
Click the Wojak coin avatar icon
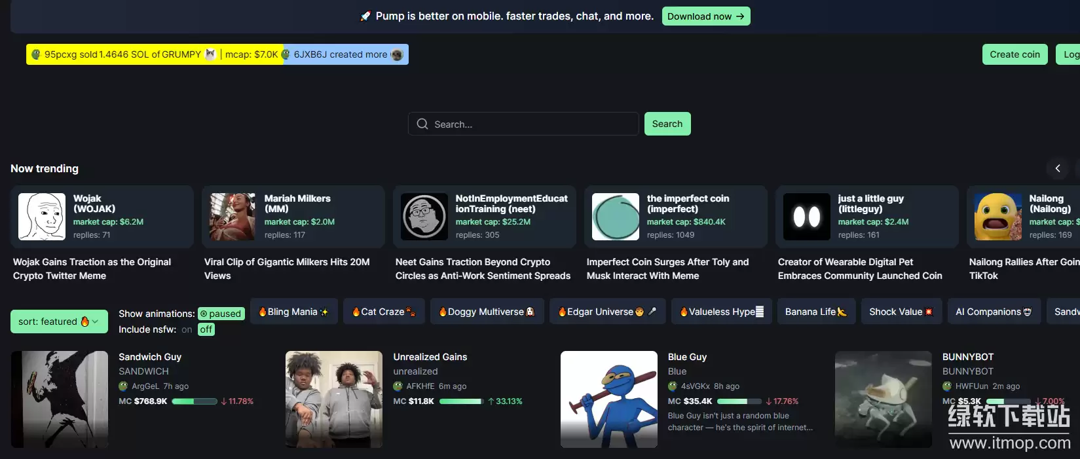point(42,217)
